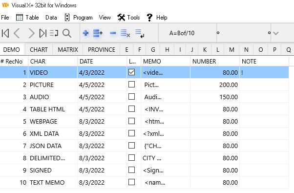
Task: Tick checkbox in TABLE HTML row
Action: (131, 109)
